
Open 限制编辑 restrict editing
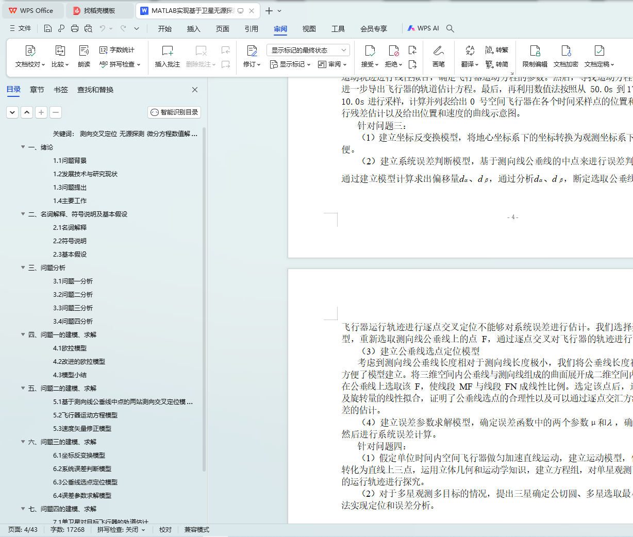click(535, 56)
